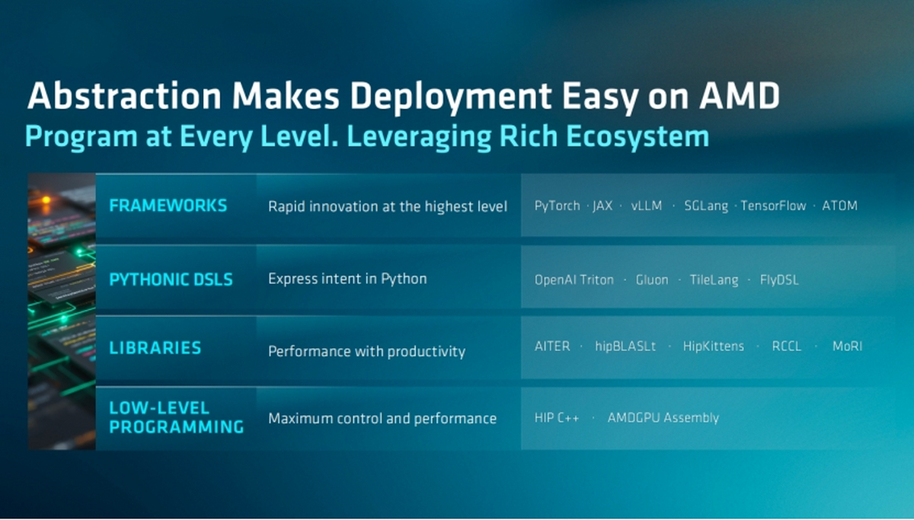Click "Maximum control and performance" text
Viewport: 914px width, 520px height.
pyautogui.click(x=382, y=418)
